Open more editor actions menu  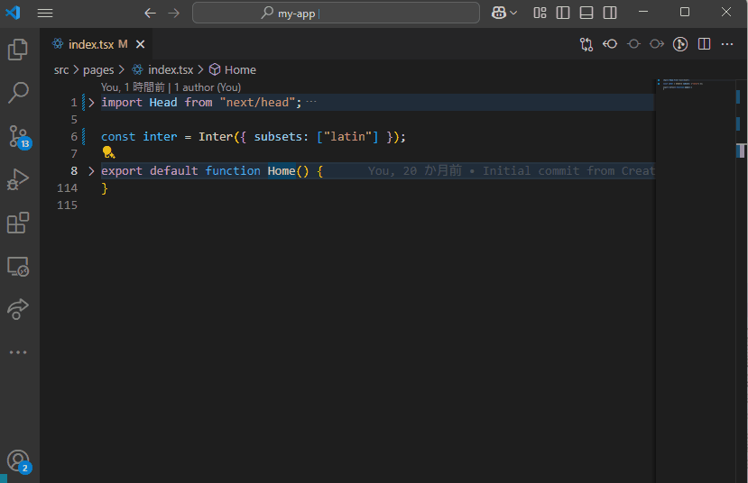tap(727, 44)
